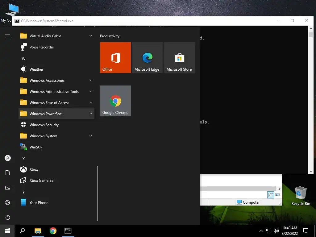
Task: Open the Xbox app
Action: click(x=56, y=169)
